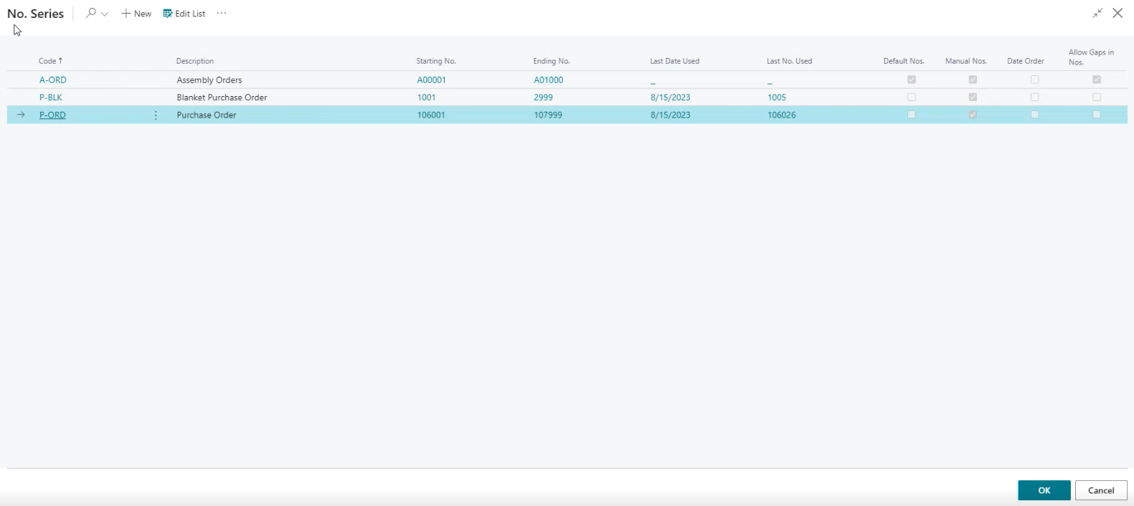Close the No. Series dialog
Viewport: 1134px width, 506px height.
coord(1118,14)
